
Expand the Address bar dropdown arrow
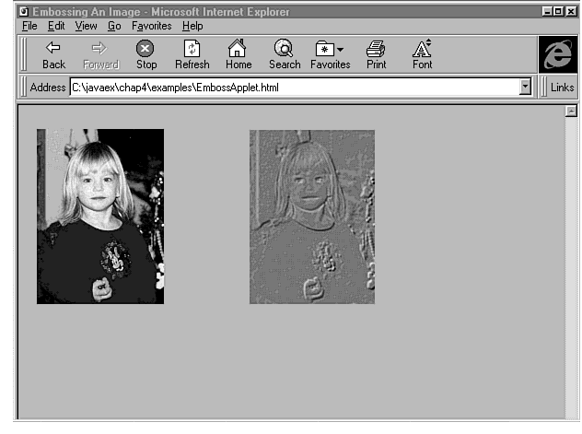(526, 88)
